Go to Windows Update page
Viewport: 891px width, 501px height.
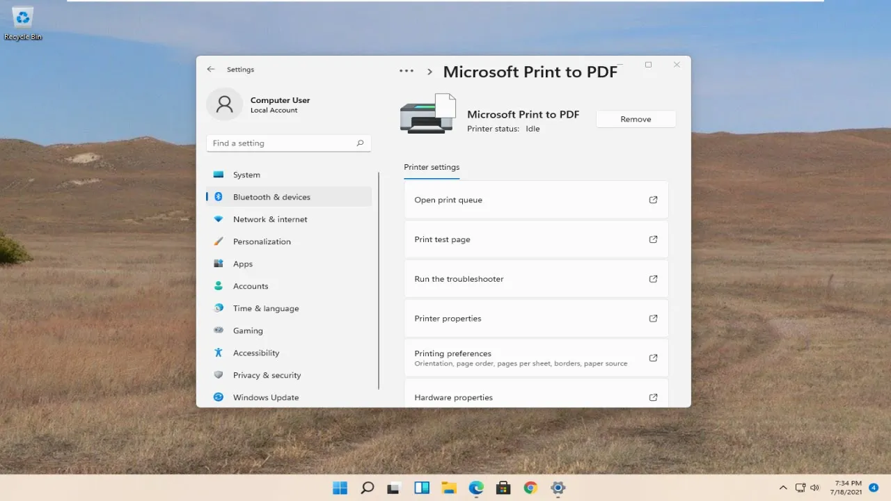coord(289,397)
